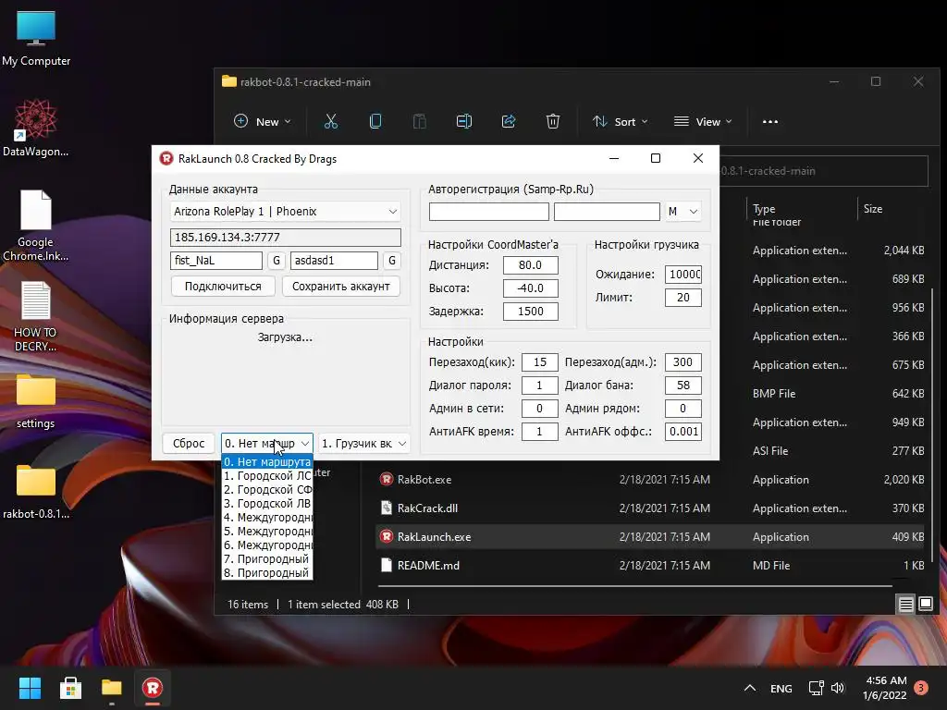Click the Cut icon in Explorer toolbar
The width and height of the screenshot is (947, 710).
coord(330,121)
